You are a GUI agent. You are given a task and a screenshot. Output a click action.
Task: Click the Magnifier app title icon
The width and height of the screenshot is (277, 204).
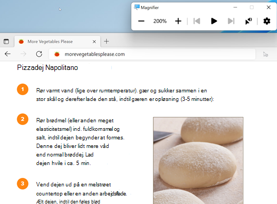(x=137, y=7)
